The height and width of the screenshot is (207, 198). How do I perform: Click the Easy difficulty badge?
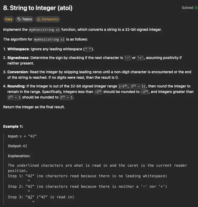[x=9, y=19]
